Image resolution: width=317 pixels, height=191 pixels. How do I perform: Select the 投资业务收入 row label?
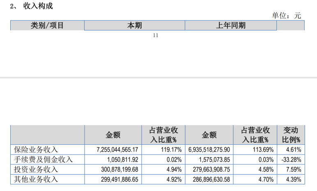(36, 169)
